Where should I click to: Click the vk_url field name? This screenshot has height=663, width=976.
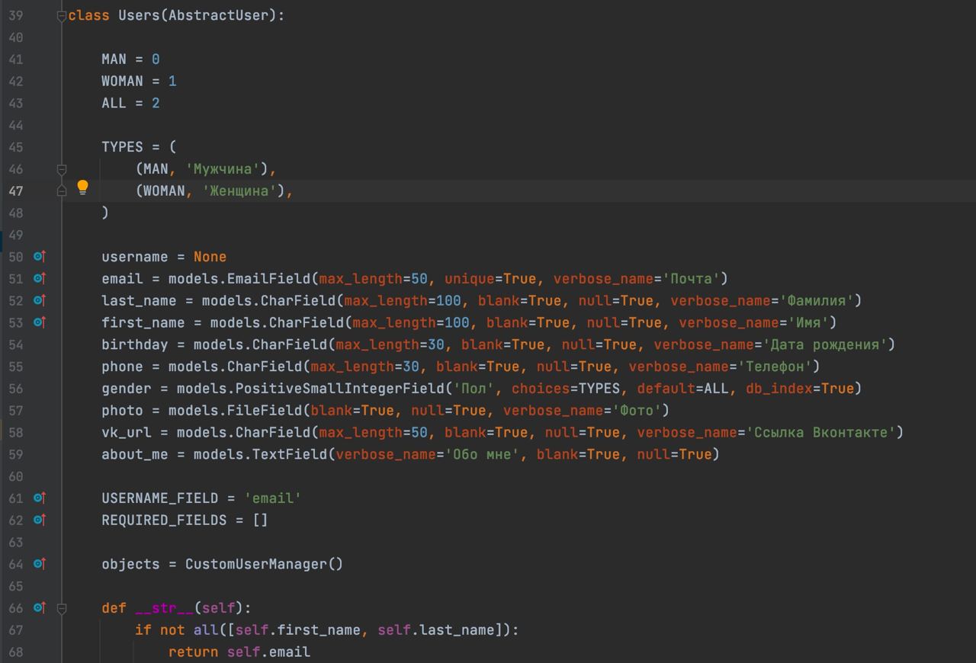[127, 433]
